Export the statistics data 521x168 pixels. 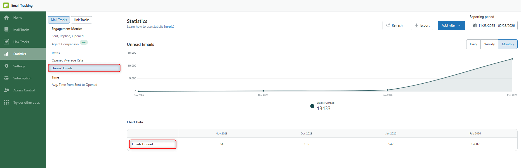422,25
